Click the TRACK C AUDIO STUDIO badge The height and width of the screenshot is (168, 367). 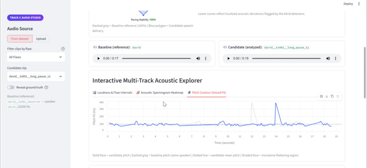(x=25, y=18)
